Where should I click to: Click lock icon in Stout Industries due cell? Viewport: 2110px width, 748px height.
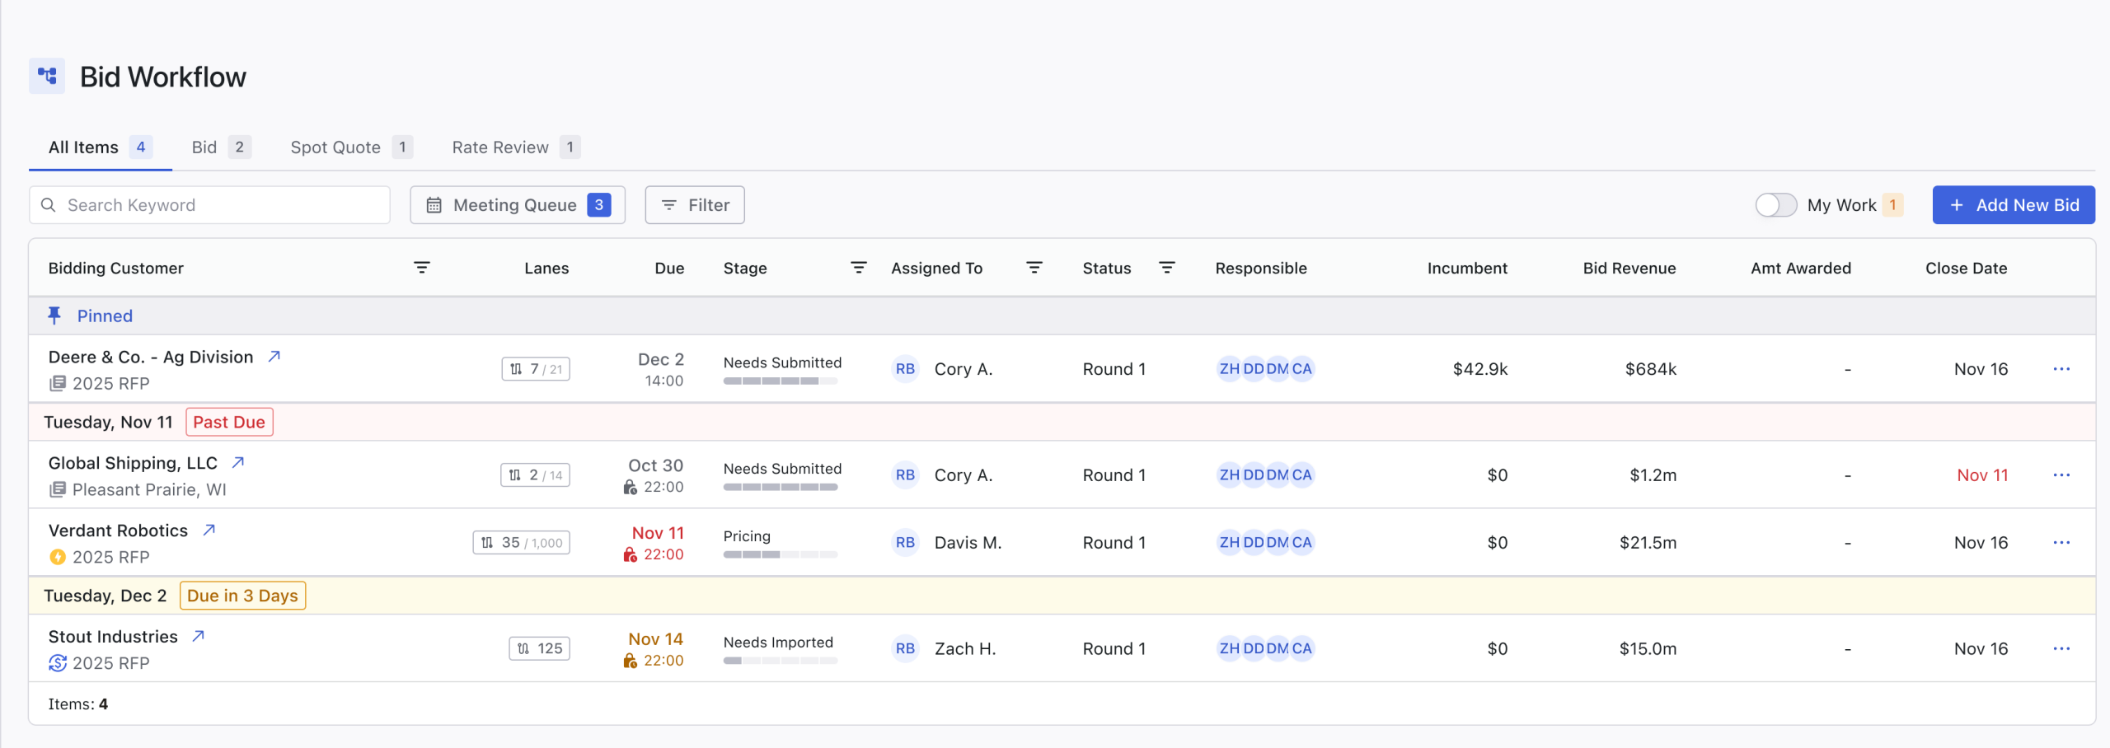(631, 662)
